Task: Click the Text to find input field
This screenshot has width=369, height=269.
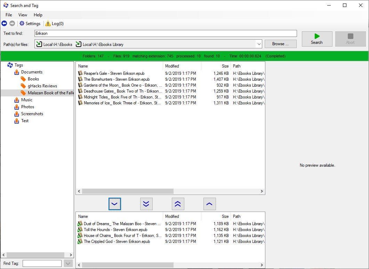Action: 166,33
